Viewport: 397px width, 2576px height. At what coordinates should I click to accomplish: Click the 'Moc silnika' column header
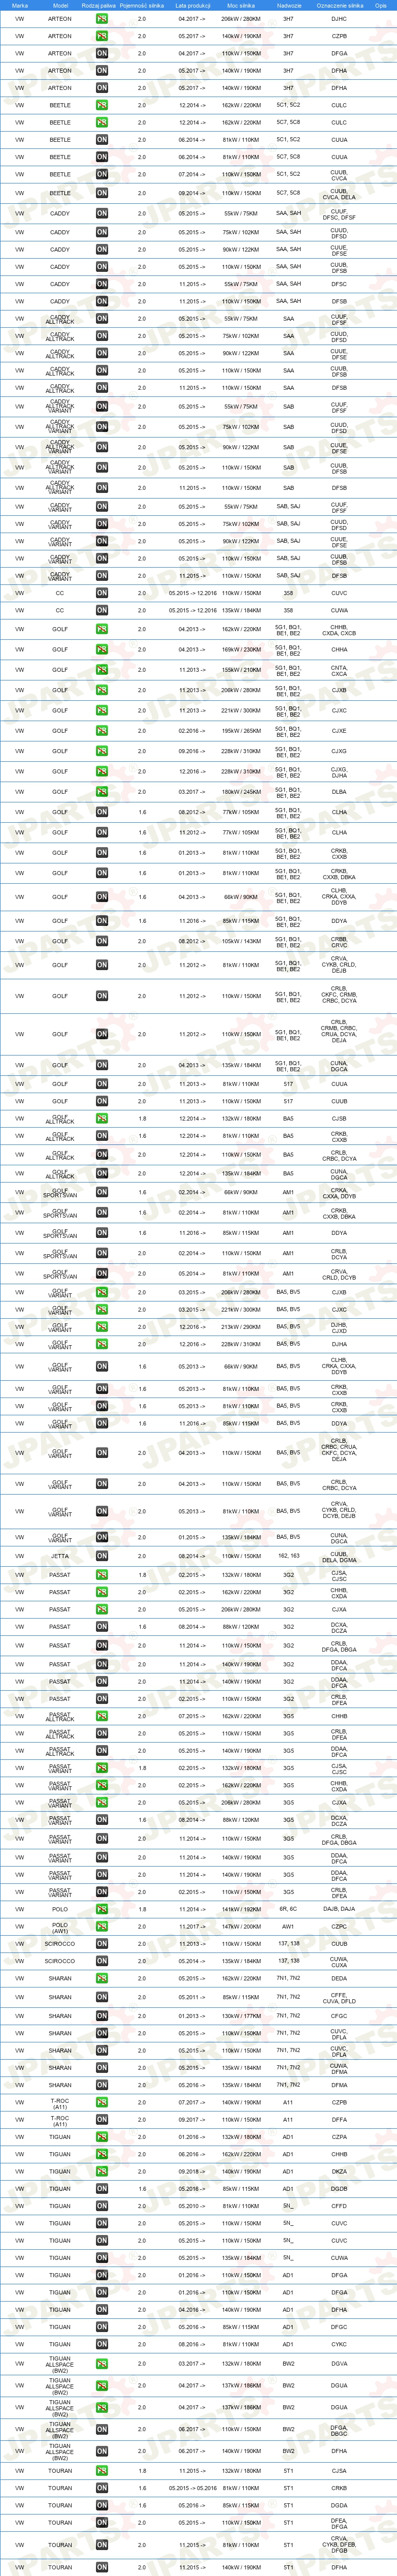(x=241, y=5)
